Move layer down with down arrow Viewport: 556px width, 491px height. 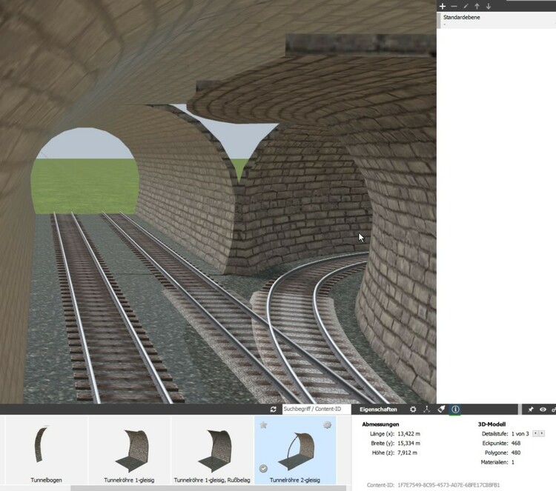(489, 6)
